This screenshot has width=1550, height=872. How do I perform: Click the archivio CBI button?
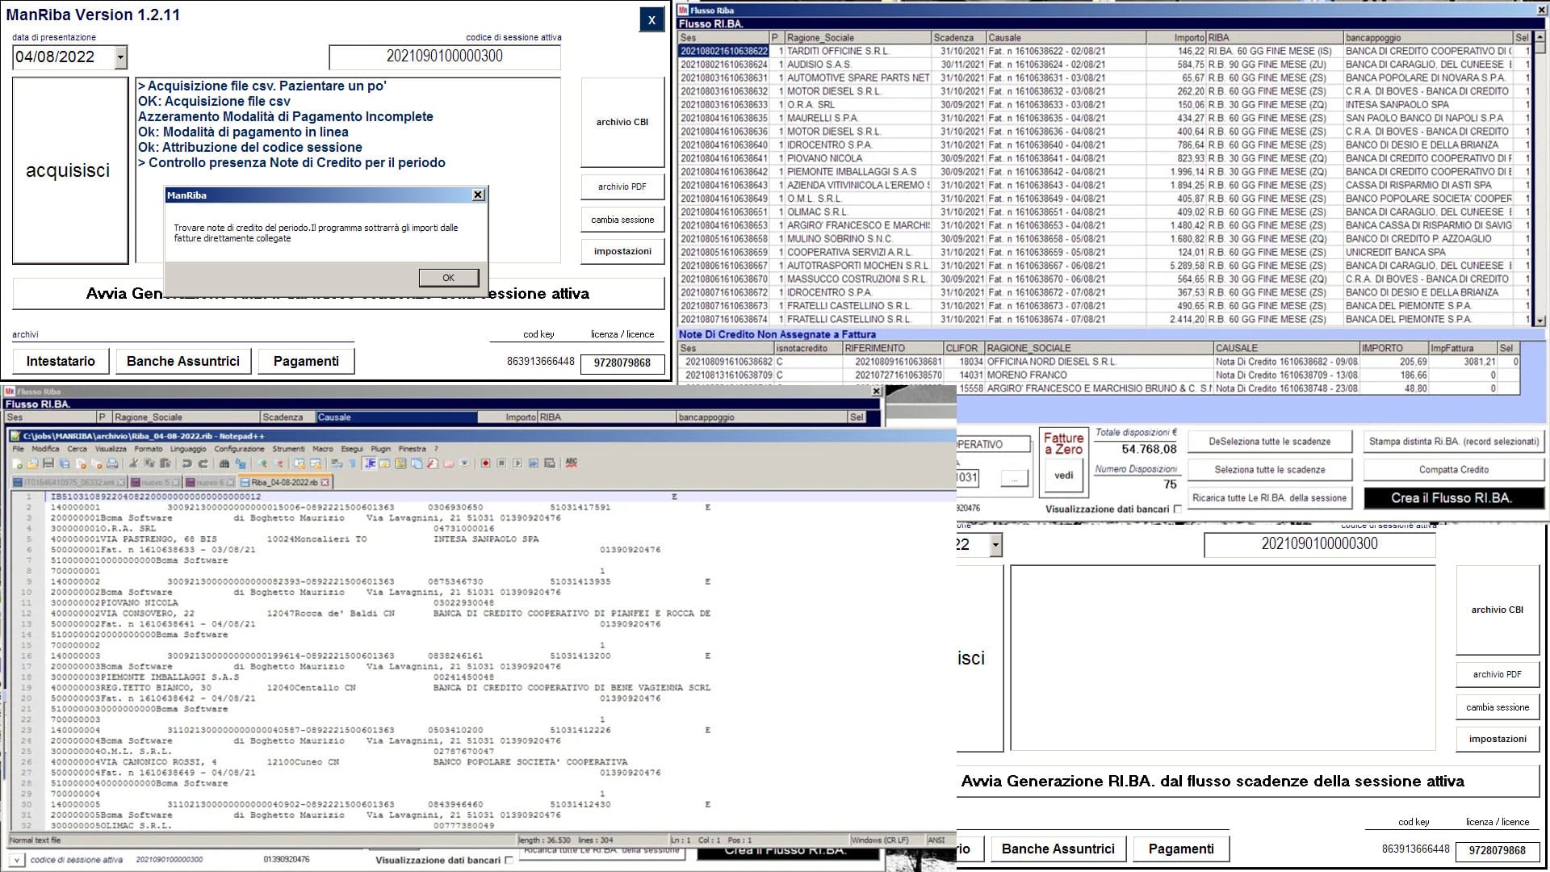622,122
